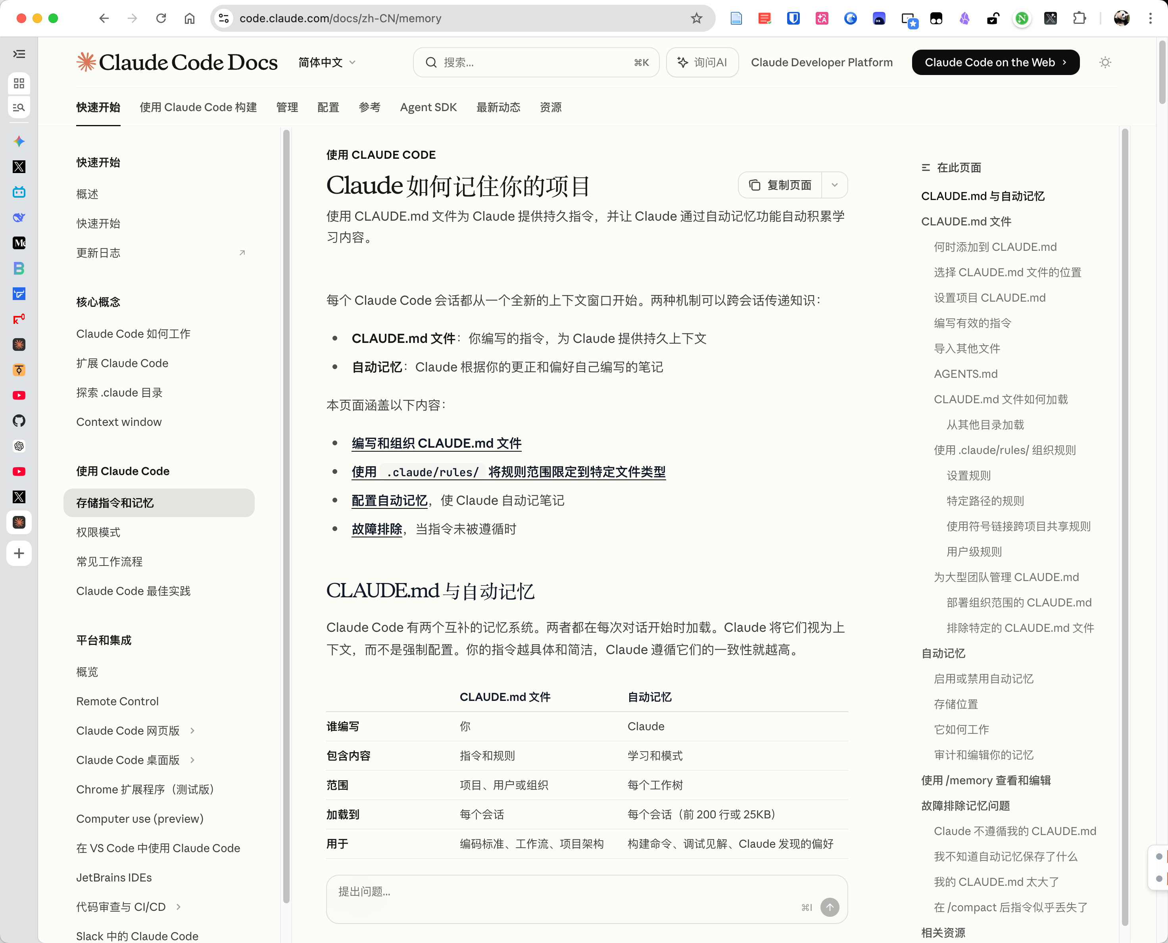Collapse the vertical tab sidebar
The image size is (1168, 943).
click(19, 54)
